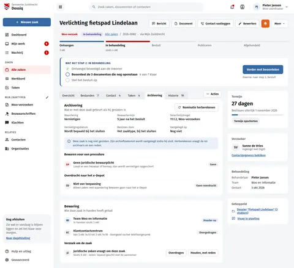Click the SV avatar of Sanne de Vries
Viewport: 294px width, 268px height.
(x=236, y=147)
